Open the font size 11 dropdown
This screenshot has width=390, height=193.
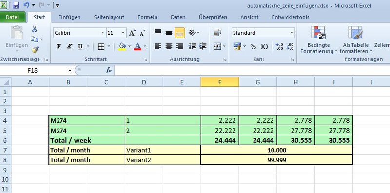pos(123,33)
